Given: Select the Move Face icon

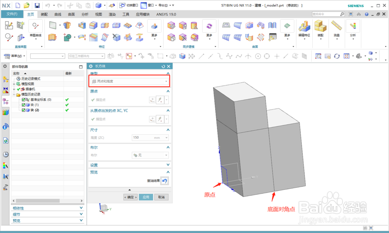Looking at the screenshot, I should 171,25.
